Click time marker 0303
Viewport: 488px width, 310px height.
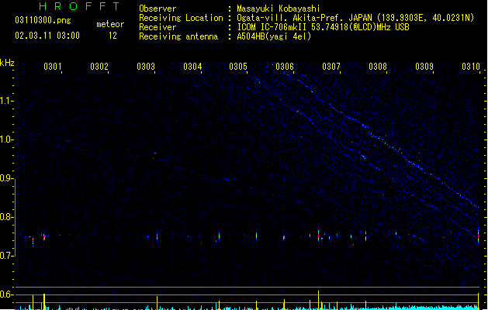click(146, 67)
